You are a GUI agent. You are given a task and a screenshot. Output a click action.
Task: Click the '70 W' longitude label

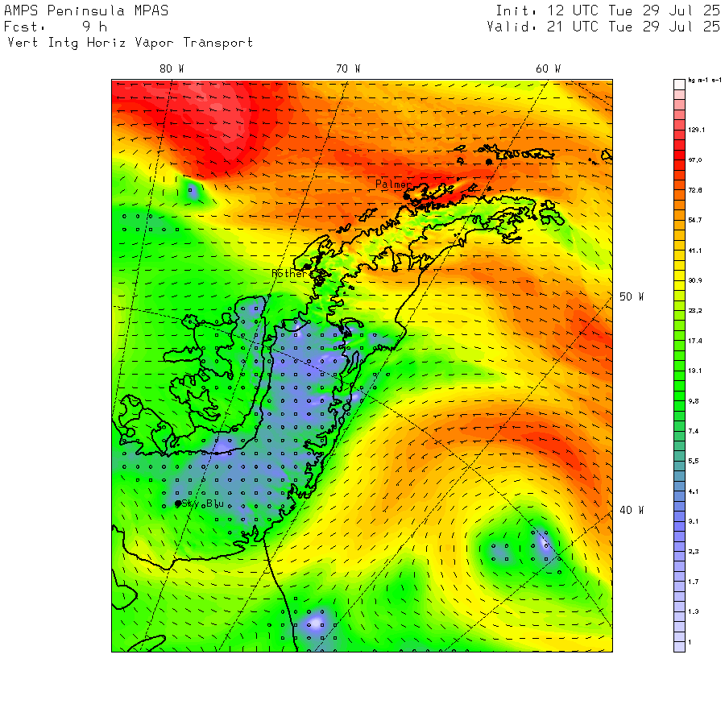tap(348, 69)
